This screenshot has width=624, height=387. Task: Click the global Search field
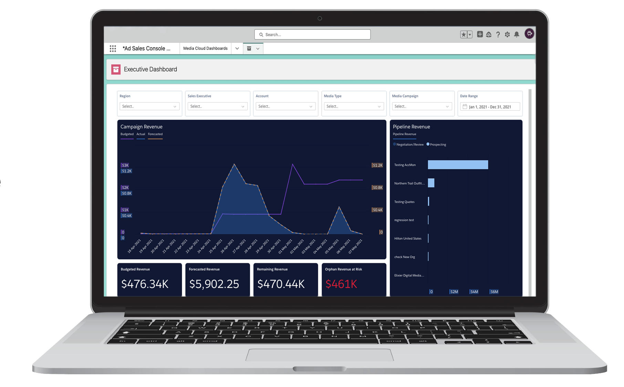pyautogui.click(x=312, y=34)
